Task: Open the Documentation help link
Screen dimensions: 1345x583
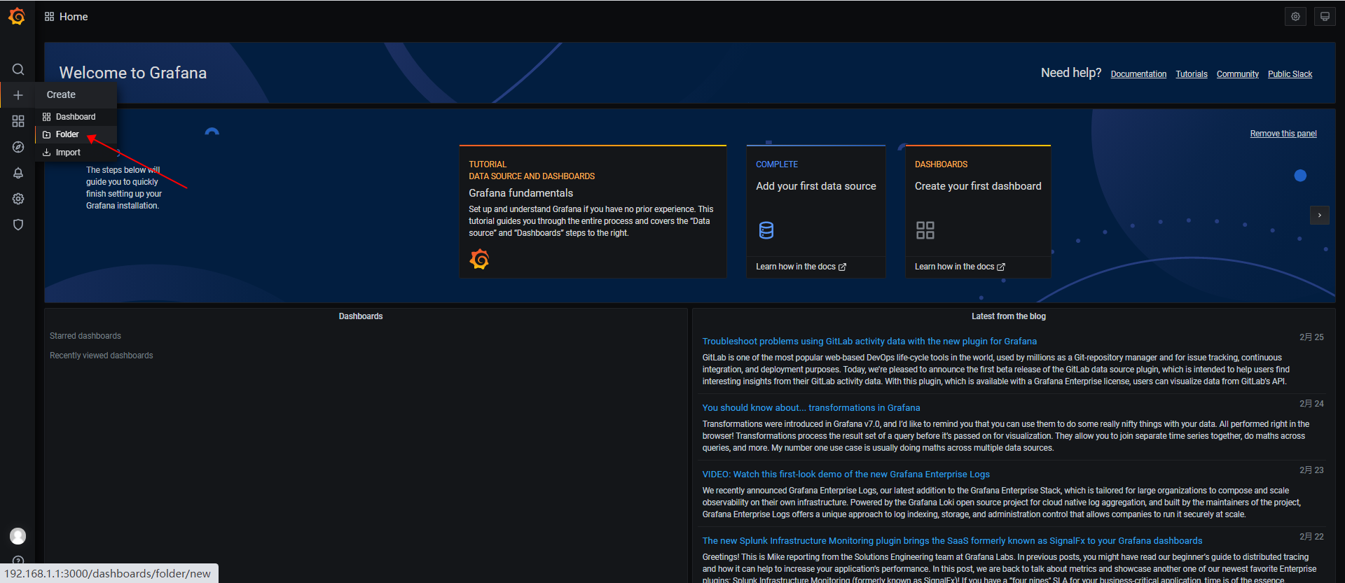Action: click(x=1138, y=74)
